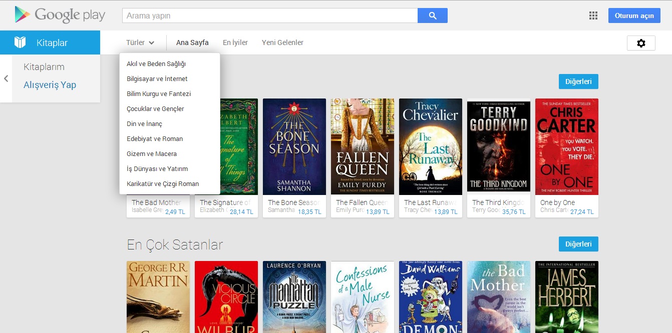Image resolution: width=672 pixels, height=333 pixels.
Task: Choose Edebiyat ve Roman genre
Action: (x=170, y=139)
